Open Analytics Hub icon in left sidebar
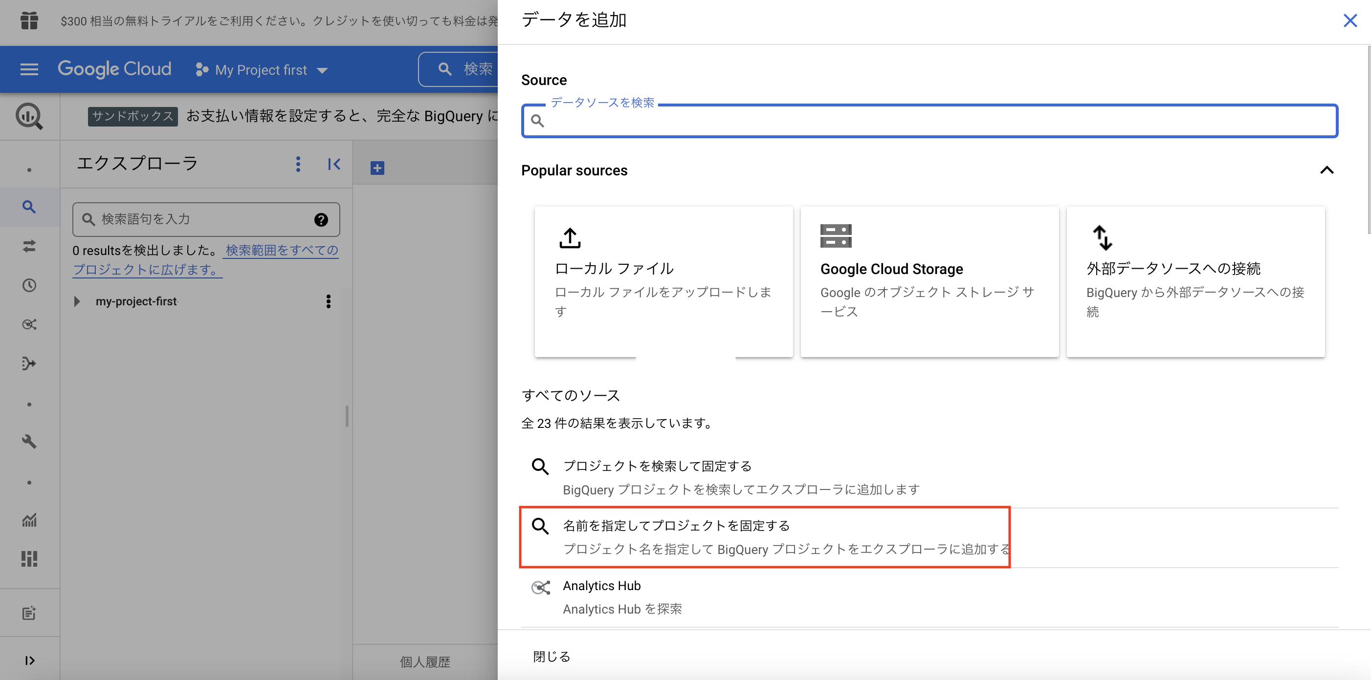This screenshot has height=680, width=1371. 29,324
